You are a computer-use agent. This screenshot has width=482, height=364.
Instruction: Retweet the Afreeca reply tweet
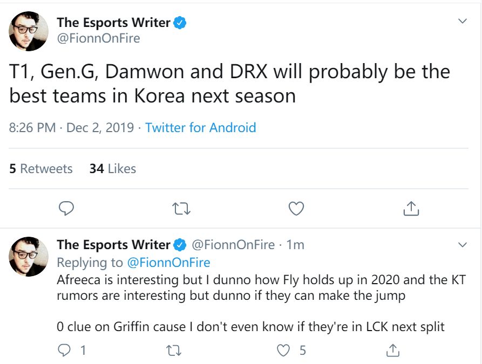click(174, 349)
